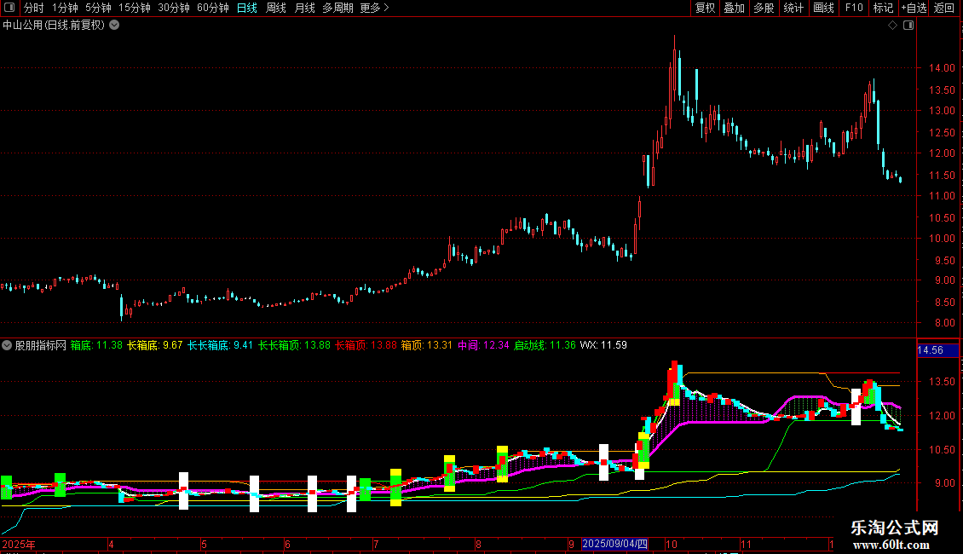Click the 8.00 price axis label
Viewport: 963px width, 554px height.
pyautogui.click(x=944, y=324)
